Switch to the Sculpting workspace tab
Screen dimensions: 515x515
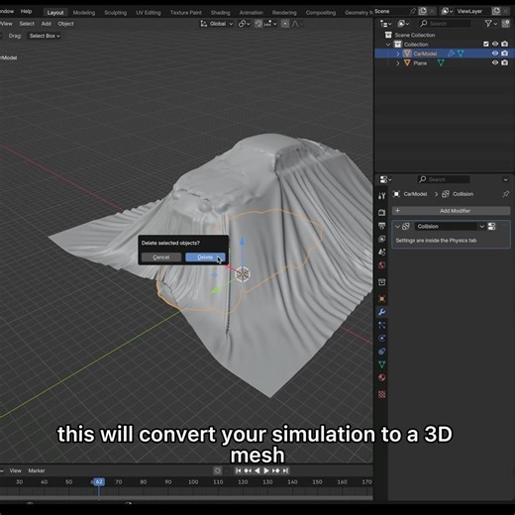(116, 13)
